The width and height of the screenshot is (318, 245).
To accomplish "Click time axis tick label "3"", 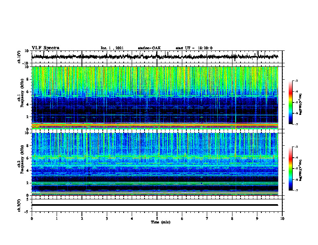I will [x=107, y=219].
